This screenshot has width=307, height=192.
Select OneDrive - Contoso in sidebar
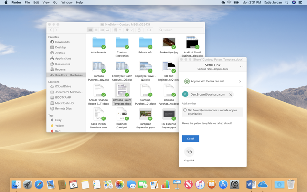[66, 75]
